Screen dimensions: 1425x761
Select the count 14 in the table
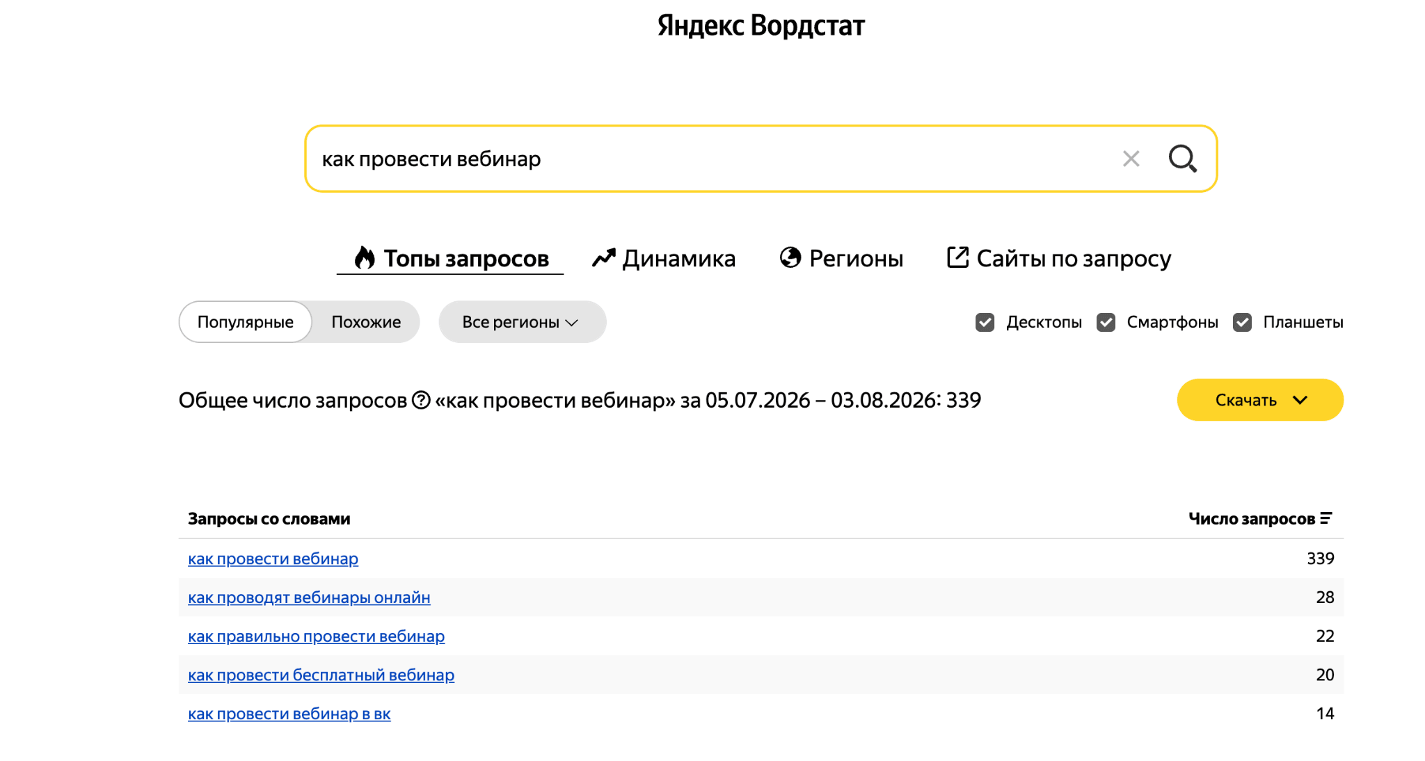coord(1325,714)
